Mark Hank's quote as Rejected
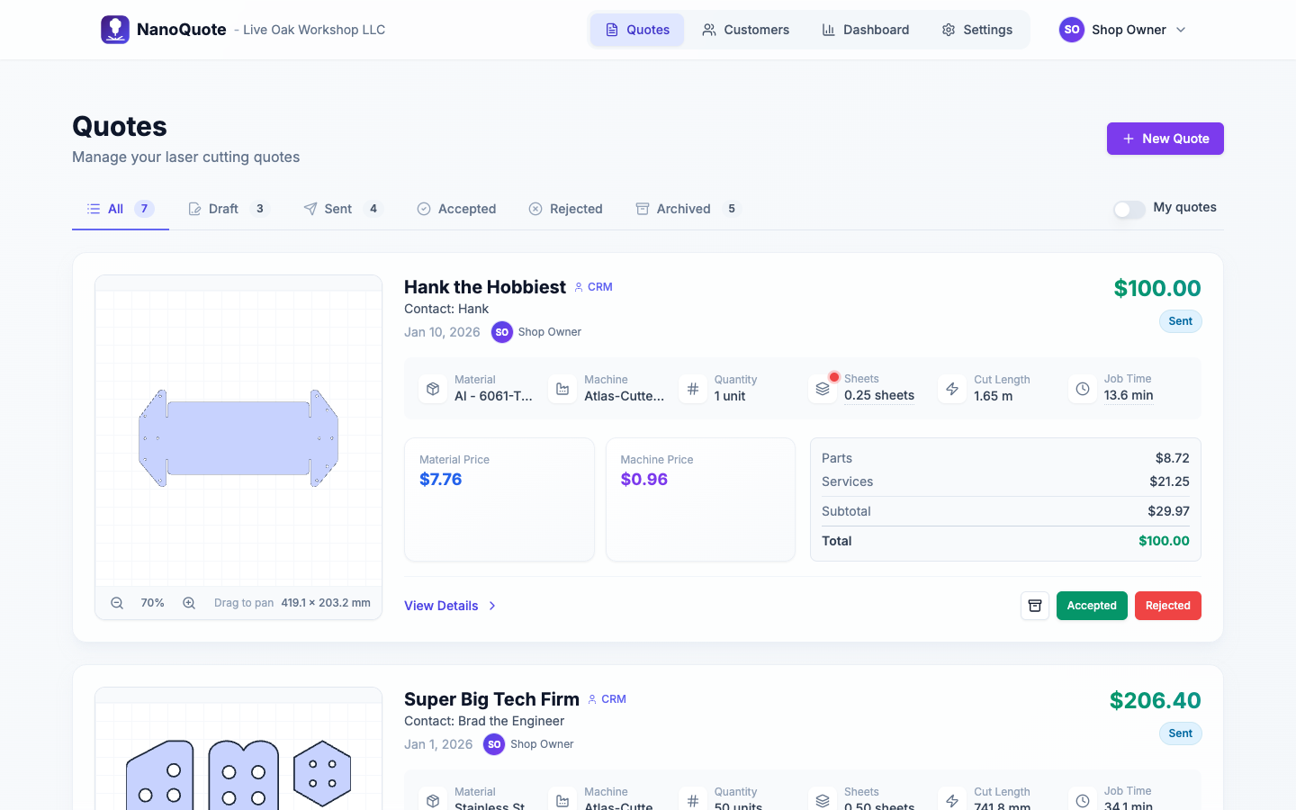Viewport: 1296px width, 810px height. 1167,606
